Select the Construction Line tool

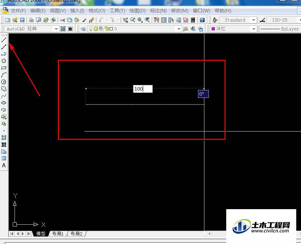click(x=4, y=47)
